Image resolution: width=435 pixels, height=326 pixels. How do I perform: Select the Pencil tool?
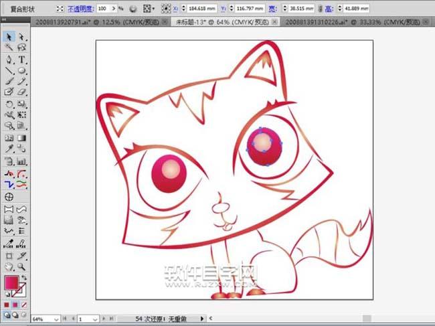click(x=21, y=81)
